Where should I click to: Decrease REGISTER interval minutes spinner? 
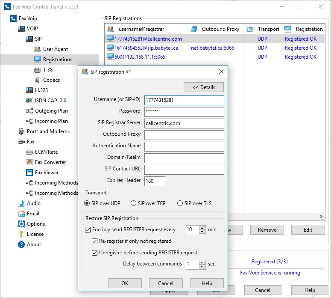(x=202, y=232)
